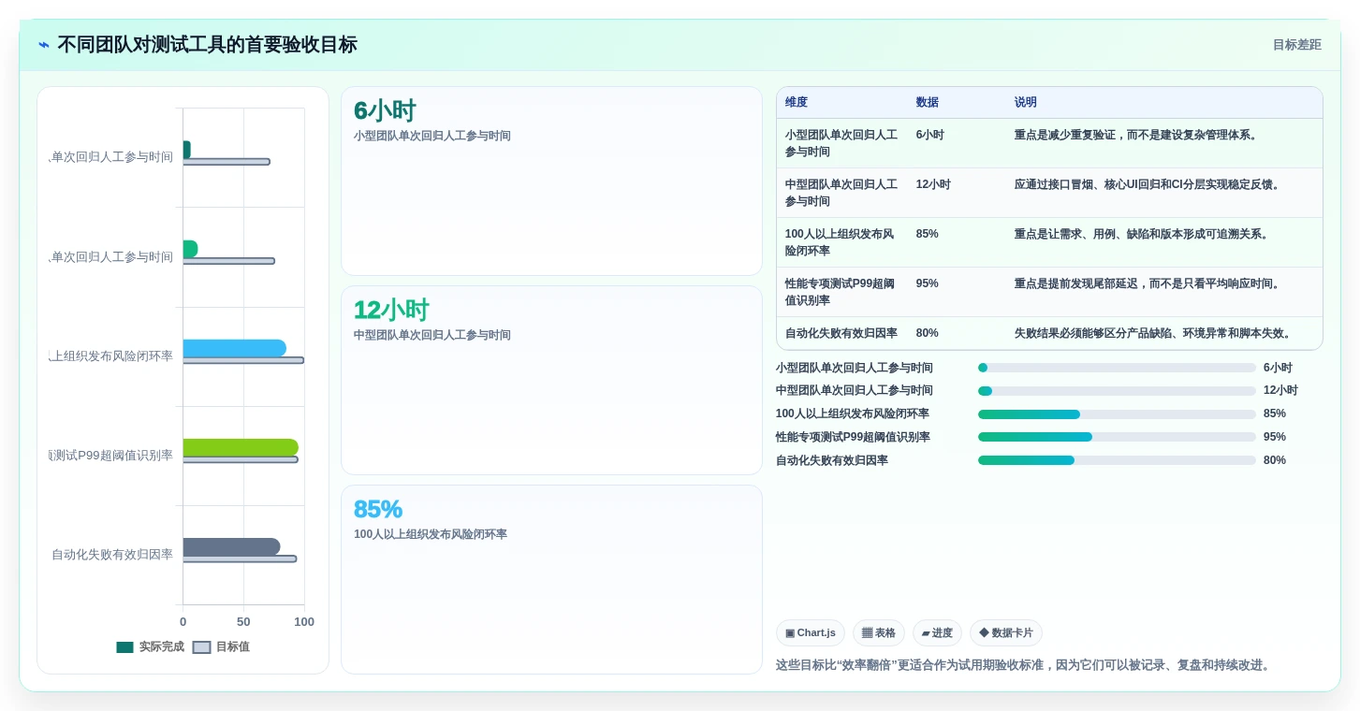This screenshot has height=711, width=1360.
Task: Click the Chart.js tag chip
Action: [811, 633]
